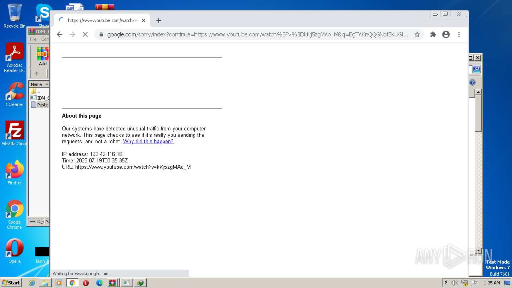
Task: Click the taskbar clock showing 1:35 AM
Action: pos(492,283)
